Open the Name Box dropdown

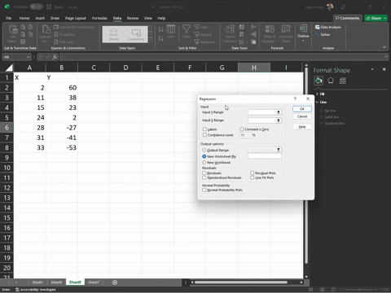[x=28, y=57]
